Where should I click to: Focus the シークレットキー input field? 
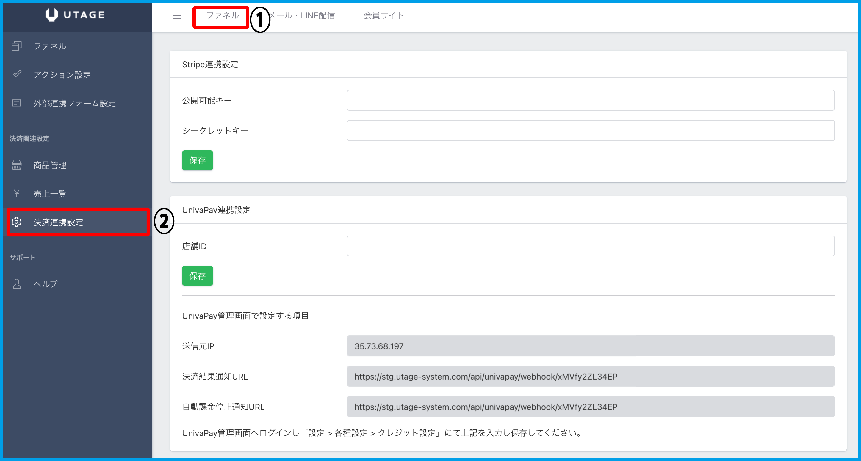[590, 131]
